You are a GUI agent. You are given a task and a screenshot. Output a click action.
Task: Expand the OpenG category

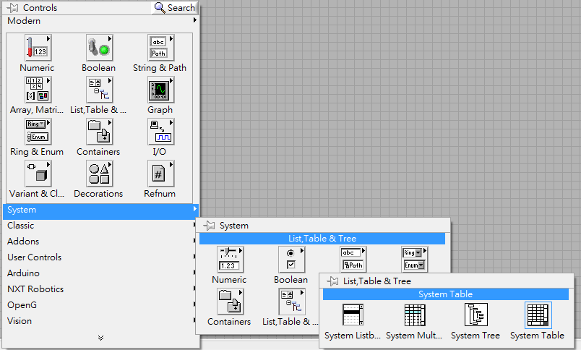point(100,305)
